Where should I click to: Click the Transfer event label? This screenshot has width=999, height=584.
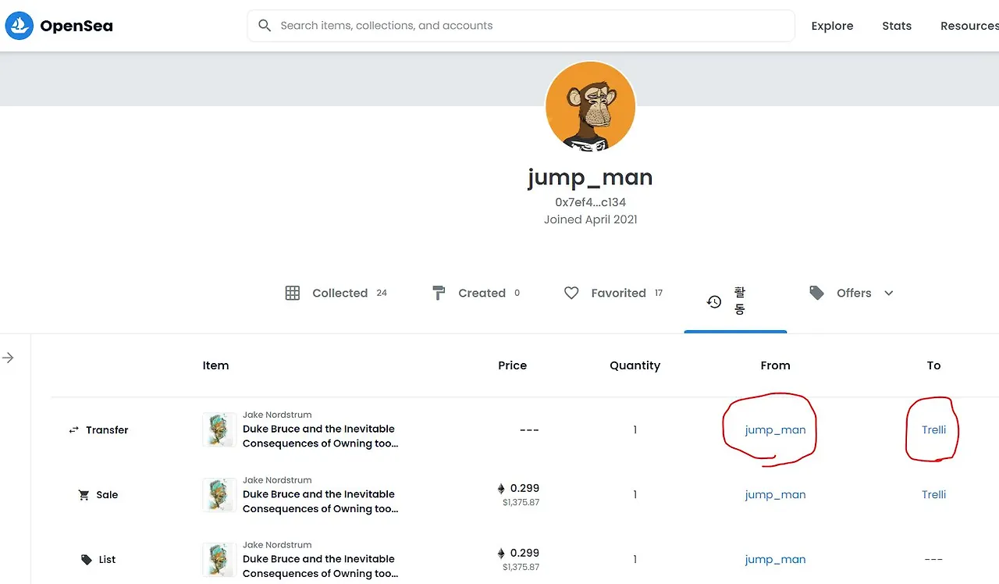[107, 430]
